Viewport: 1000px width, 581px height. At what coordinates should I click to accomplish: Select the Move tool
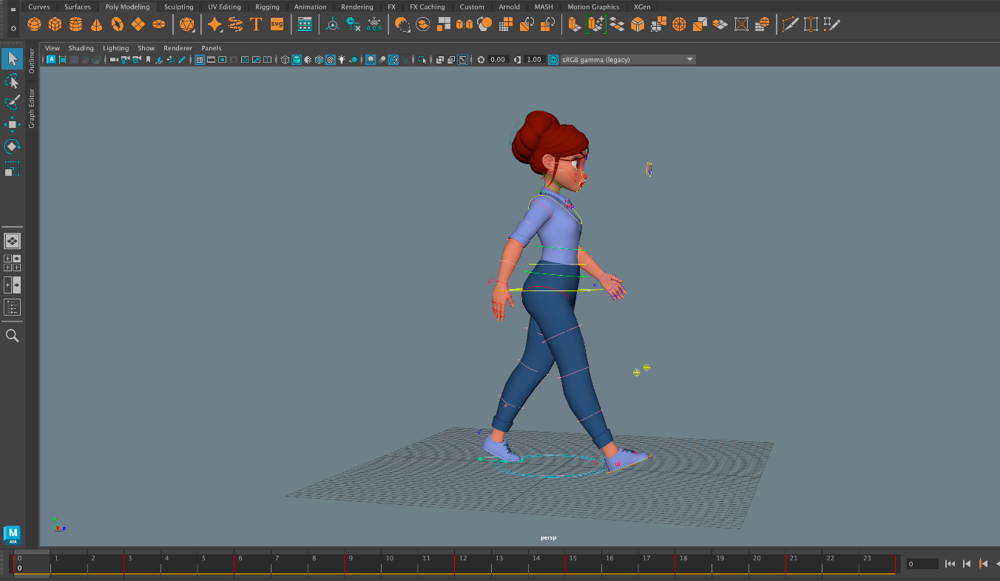(12, 124)
